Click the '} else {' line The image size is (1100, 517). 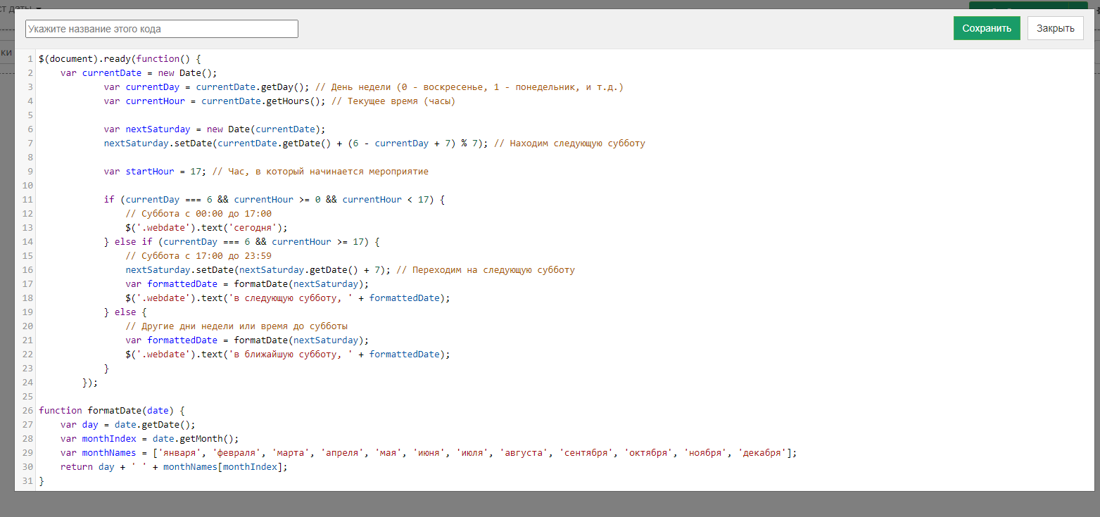125,312
